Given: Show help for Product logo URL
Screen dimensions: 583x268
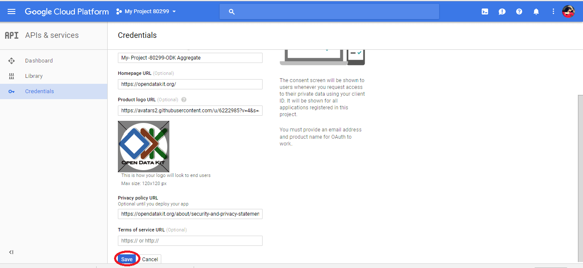Looking at the screenshot, I should 184,100.
